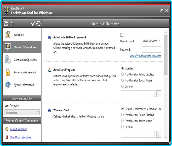This screenshot has width=172, height=146.
Task: Click the scroll up arrow
Action: (x=166, y=33)
